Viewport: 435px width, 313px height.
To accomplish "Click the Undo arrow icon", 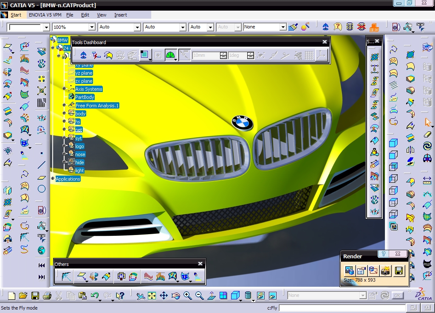I will pos(95,296).
